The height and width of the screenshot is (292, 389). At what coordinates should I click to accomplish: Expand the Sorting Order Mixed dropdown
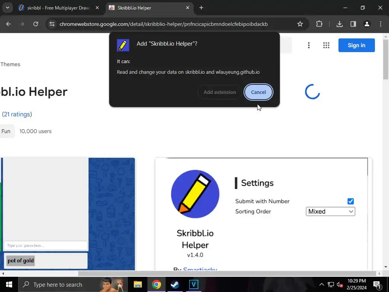click(x=330, y=211)
